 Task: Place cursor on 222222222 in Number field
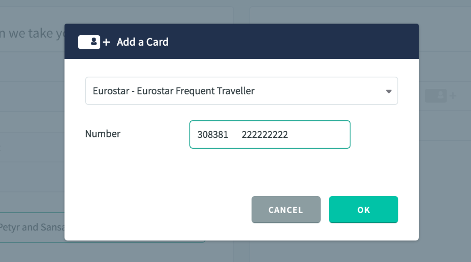coord(265,135)
